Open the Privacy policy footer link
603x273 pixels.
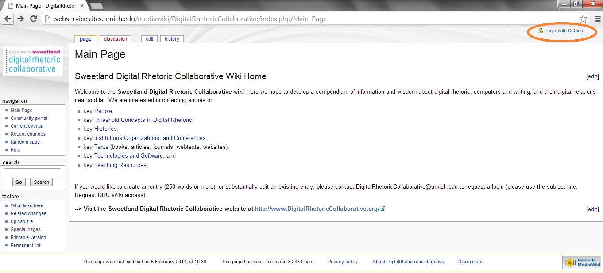[x=343, y=262]
